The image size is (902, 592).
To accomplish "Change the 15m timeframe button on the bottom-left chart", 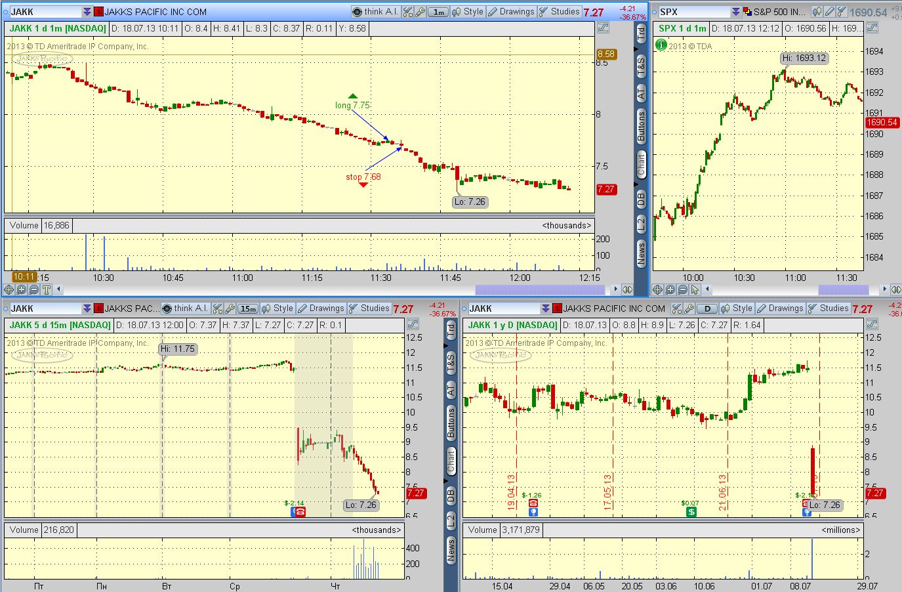I will (248, 308).
